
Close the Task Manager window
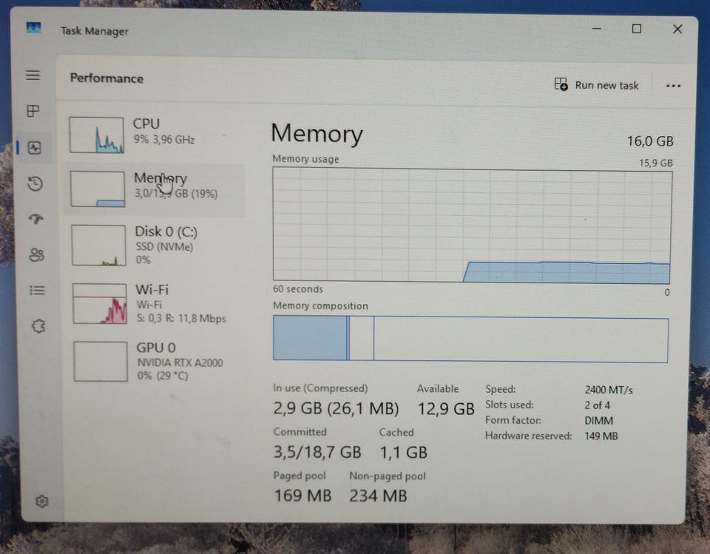[677, 30]
